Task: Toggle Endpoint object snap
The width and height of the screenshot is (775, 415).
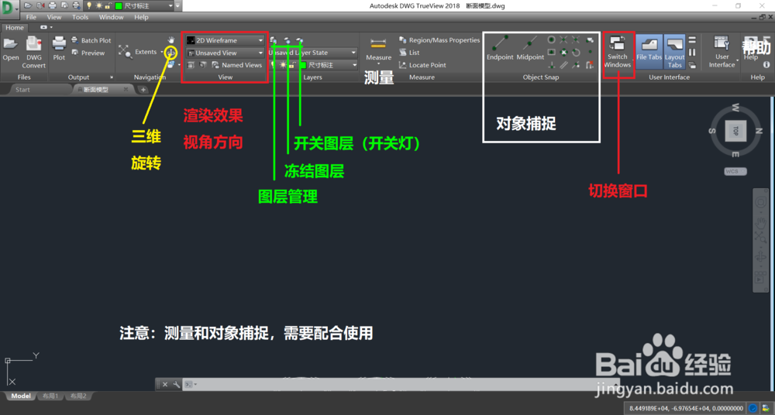Action: tap(500, 48)
